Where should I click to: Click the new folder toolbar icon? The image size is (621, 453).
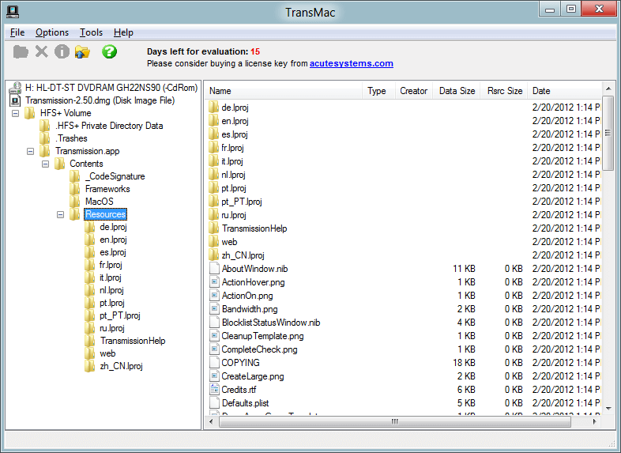click(21, 52)
